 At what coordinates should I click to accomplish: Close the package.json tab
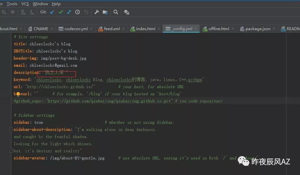pos(274,29)
